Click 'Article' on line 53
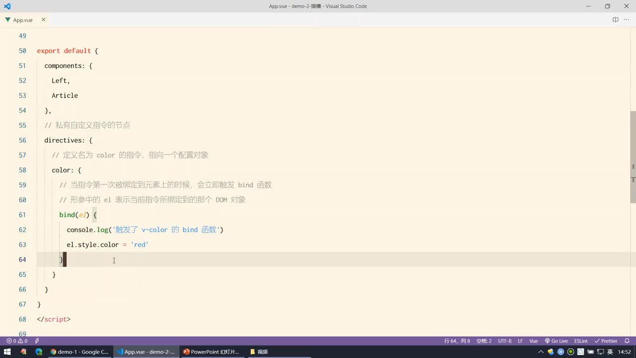The image size is (636, 358). pos(65,95)
